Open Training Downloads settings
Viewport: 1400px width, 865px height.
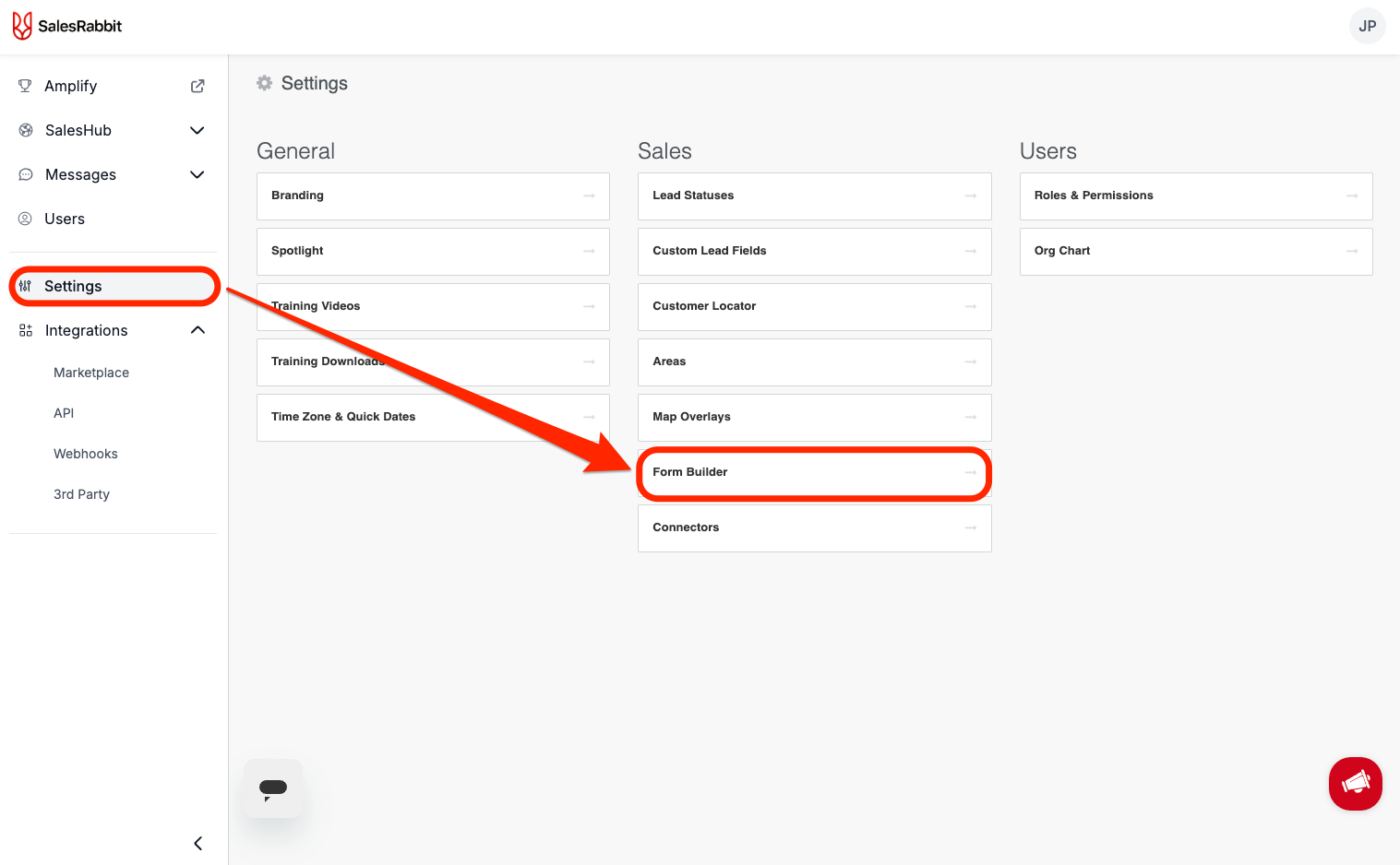point(433,361)
